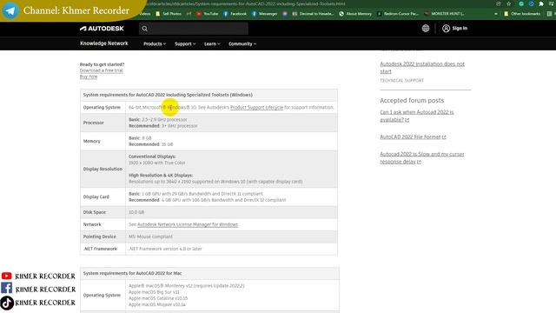Expand the Products menu

pyautogui.click(x=155, y=43)
